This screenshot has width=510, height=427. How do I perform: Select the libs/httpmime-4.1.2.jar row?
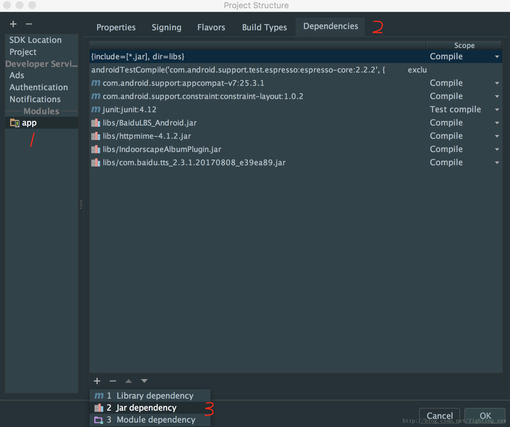pos(296,136)
